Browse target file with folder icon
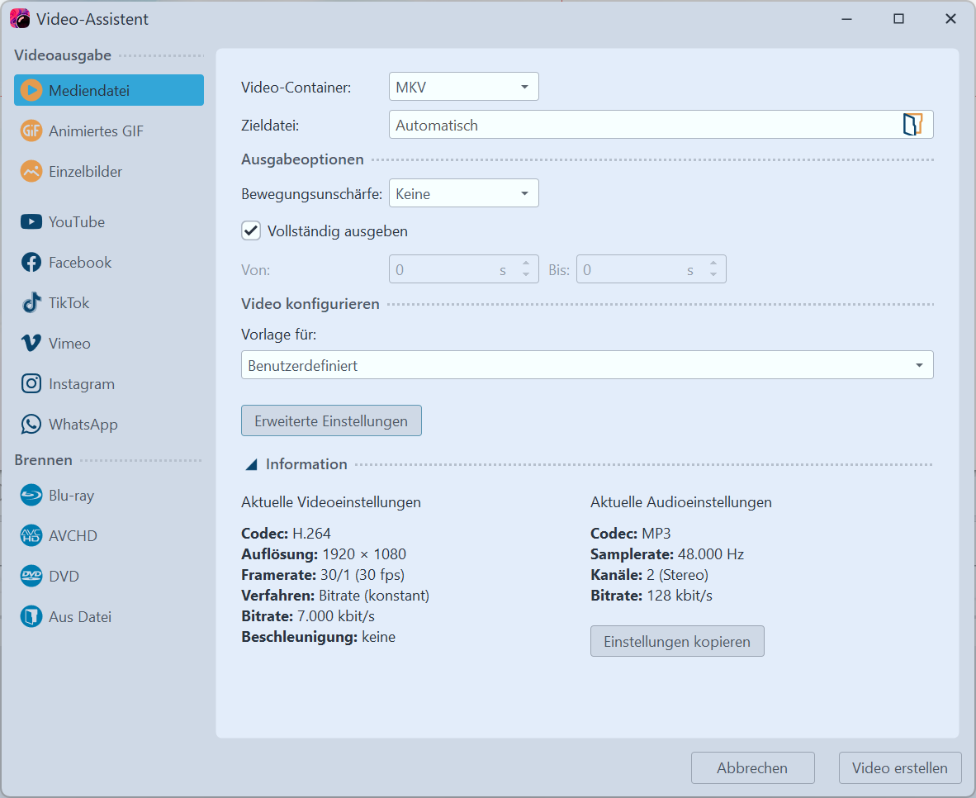This screenshot has width=976, height=798. point(912,125)
